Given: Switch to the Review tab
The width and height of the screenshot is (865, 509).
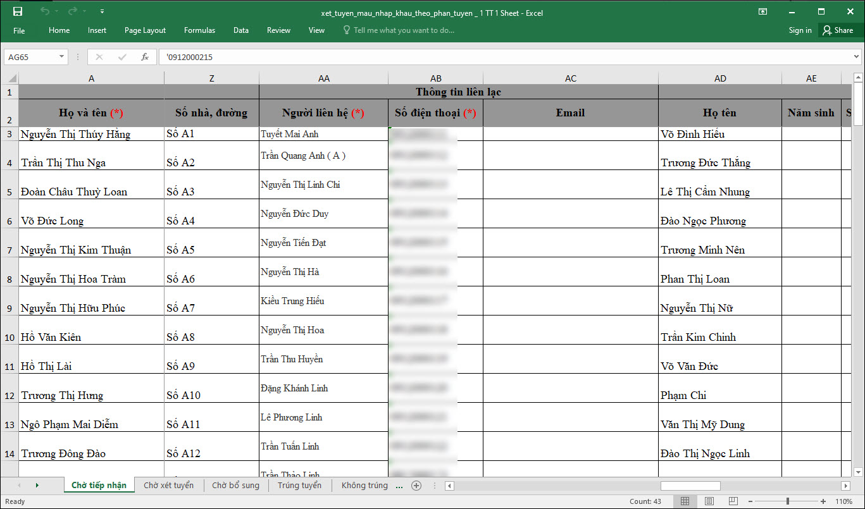Looking at the screenshot, I should tap(278, 30).
